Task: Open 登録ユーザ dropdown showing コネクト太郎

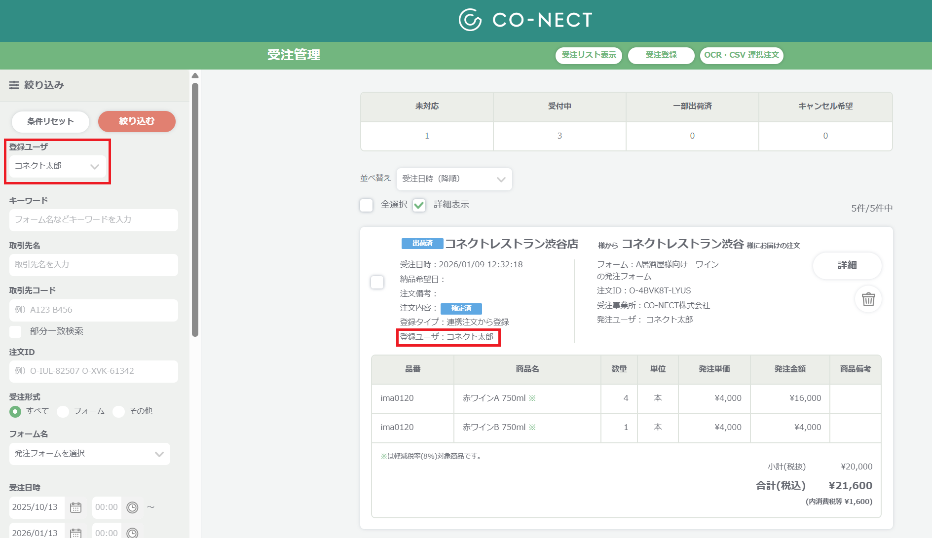Action: point(57,166)
